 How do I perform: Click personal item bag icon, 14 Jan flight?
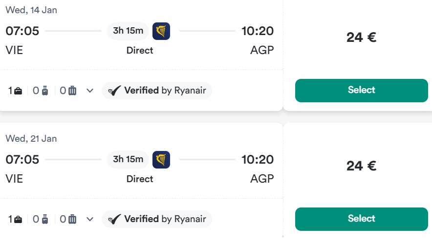(x=18, y=91)
